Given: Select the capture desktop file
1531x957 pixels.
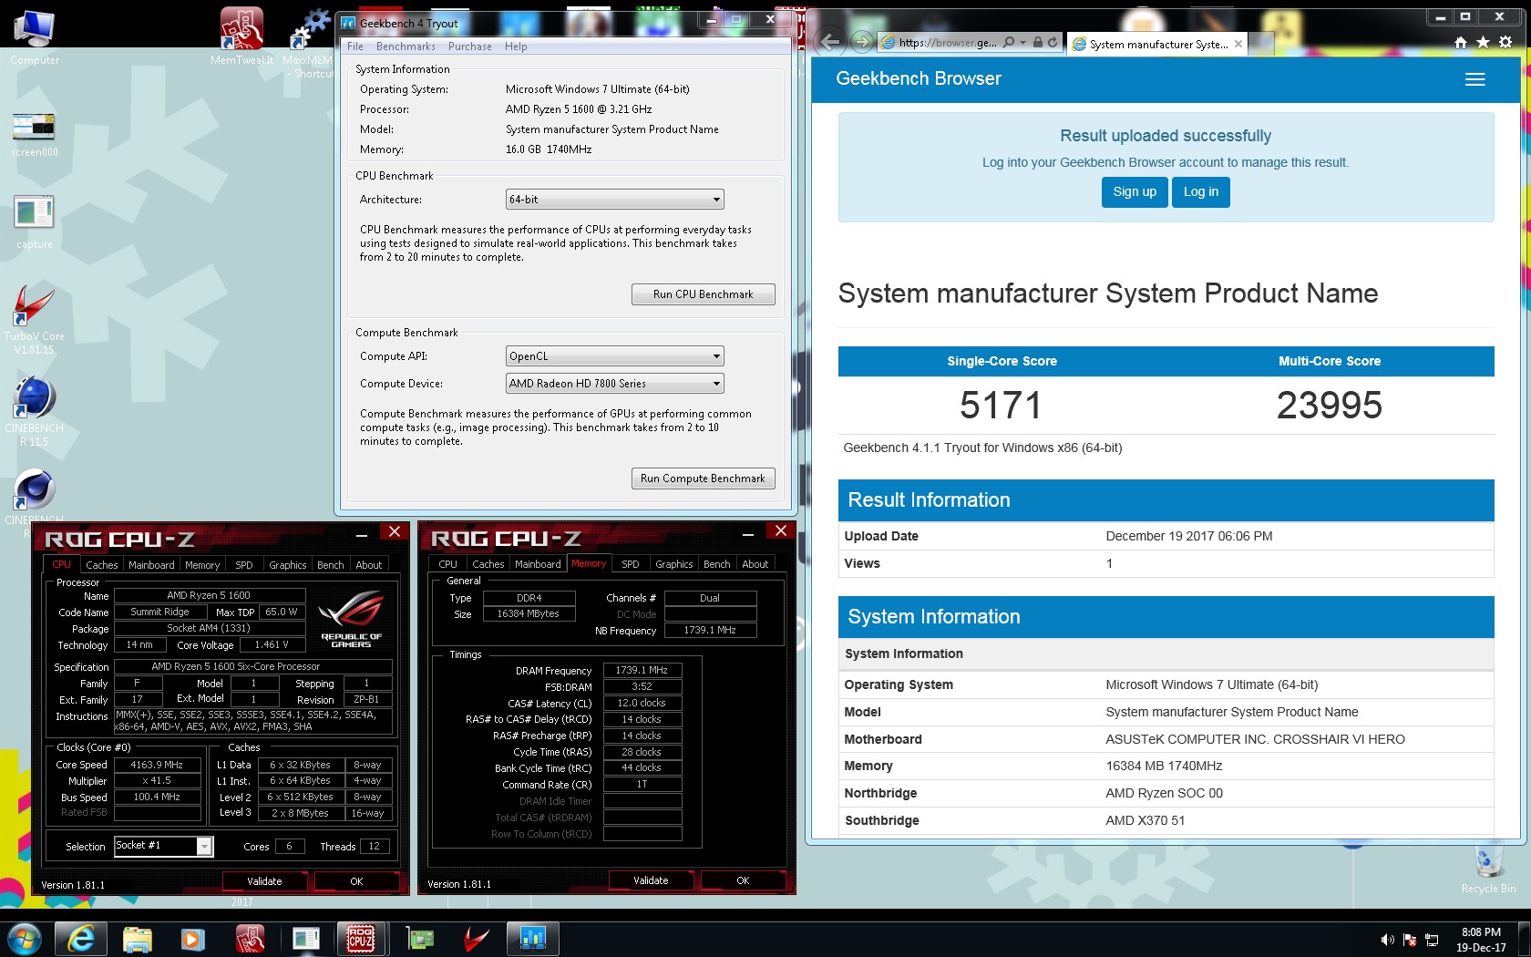Looking at the screenshot, I should click(35, 221).
